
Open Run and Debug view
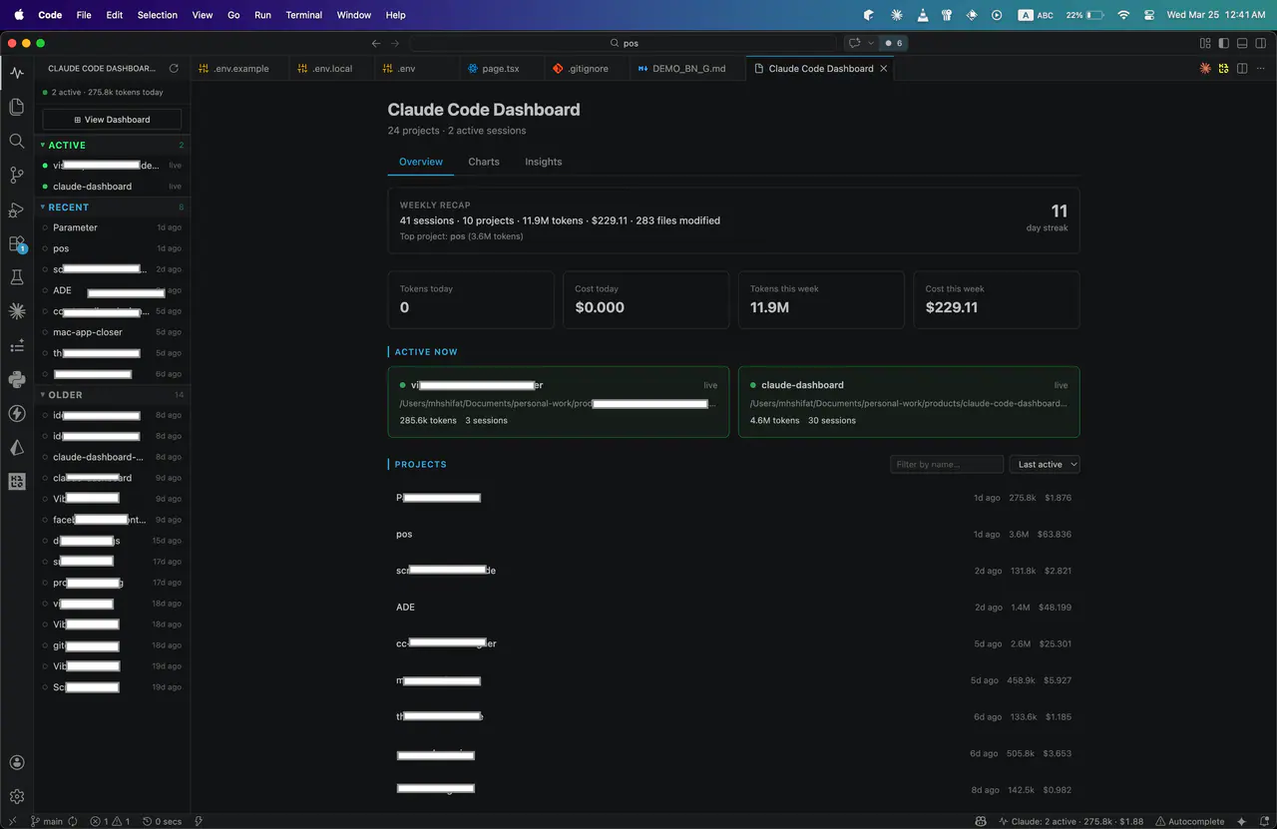click(x=16, y=209)
